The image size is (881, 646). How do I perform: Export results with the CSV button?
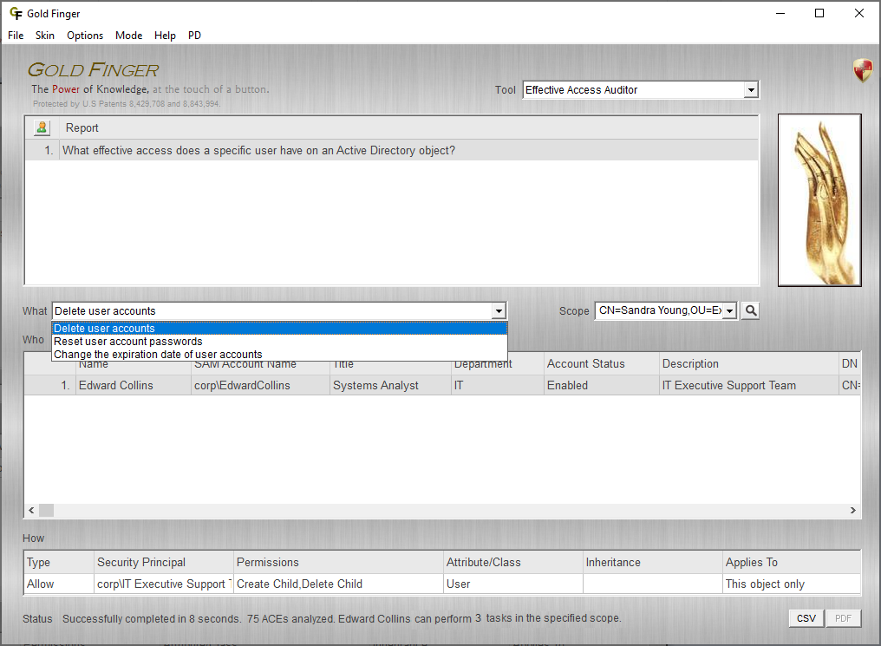click(x=806, y=618)
